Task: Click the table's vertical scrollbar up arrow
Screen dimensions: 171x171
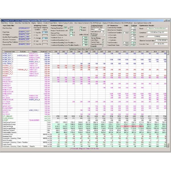Action: pyautogui.click(x=168, y=52)
